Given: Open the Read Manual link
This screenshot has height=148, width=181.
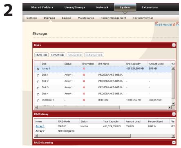Looking at the screenshot, I should tap(163, 25).
